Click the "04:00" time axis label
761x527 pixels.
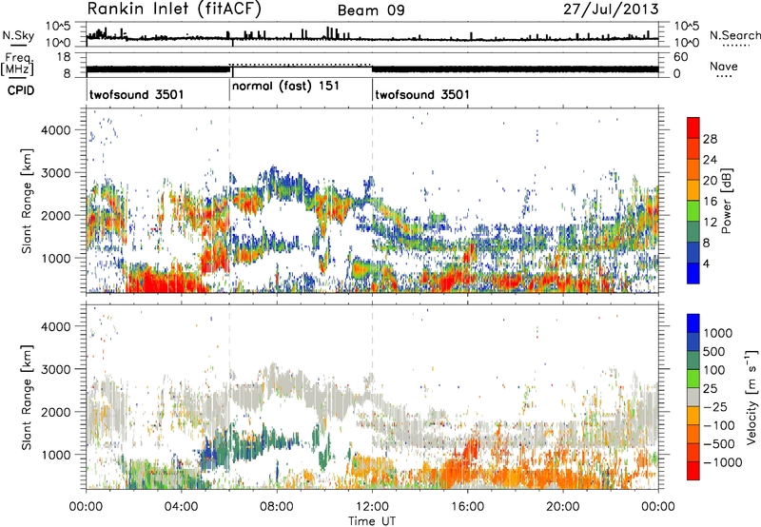click(182, 507)
